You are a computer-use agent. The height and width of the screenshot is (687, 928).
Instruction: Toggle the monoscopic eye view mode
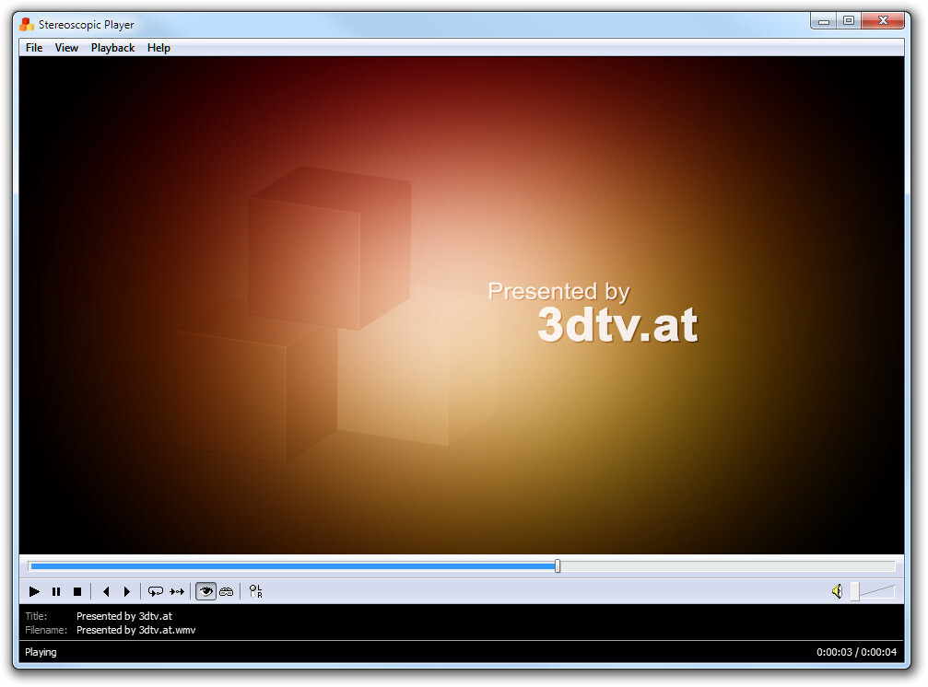[x=206, y=591]
